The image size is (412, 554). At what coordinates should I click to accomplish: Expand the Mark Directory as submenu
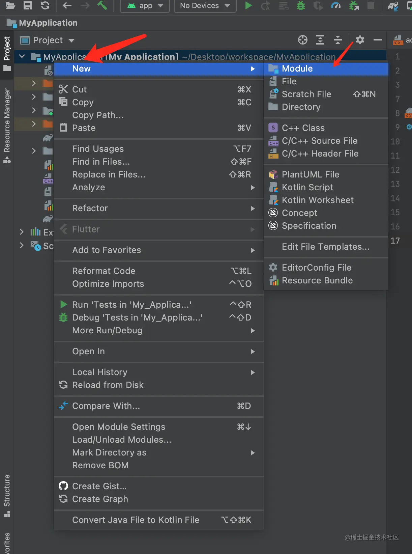pyautogui.click(x=159, y=452)
